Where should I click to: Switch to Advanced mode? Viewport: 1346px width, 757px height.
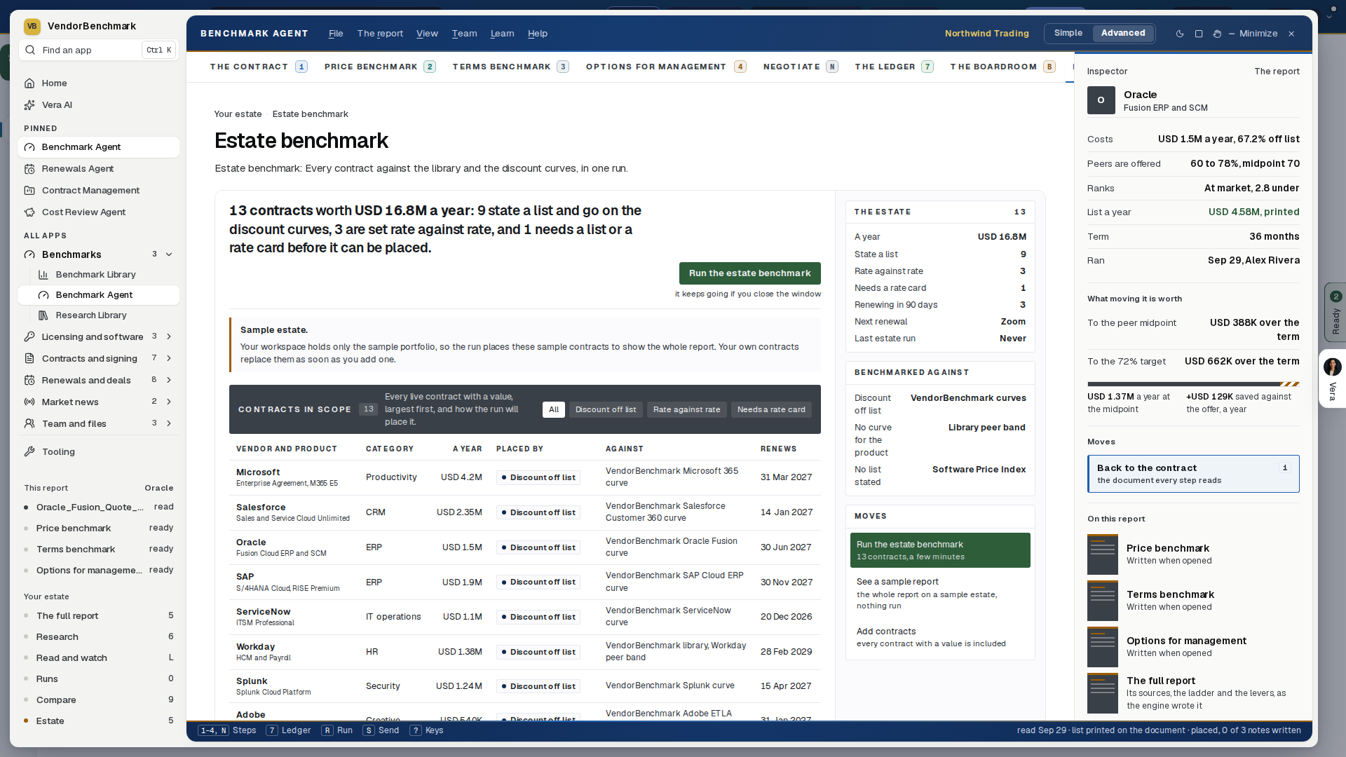point(1123,33)
